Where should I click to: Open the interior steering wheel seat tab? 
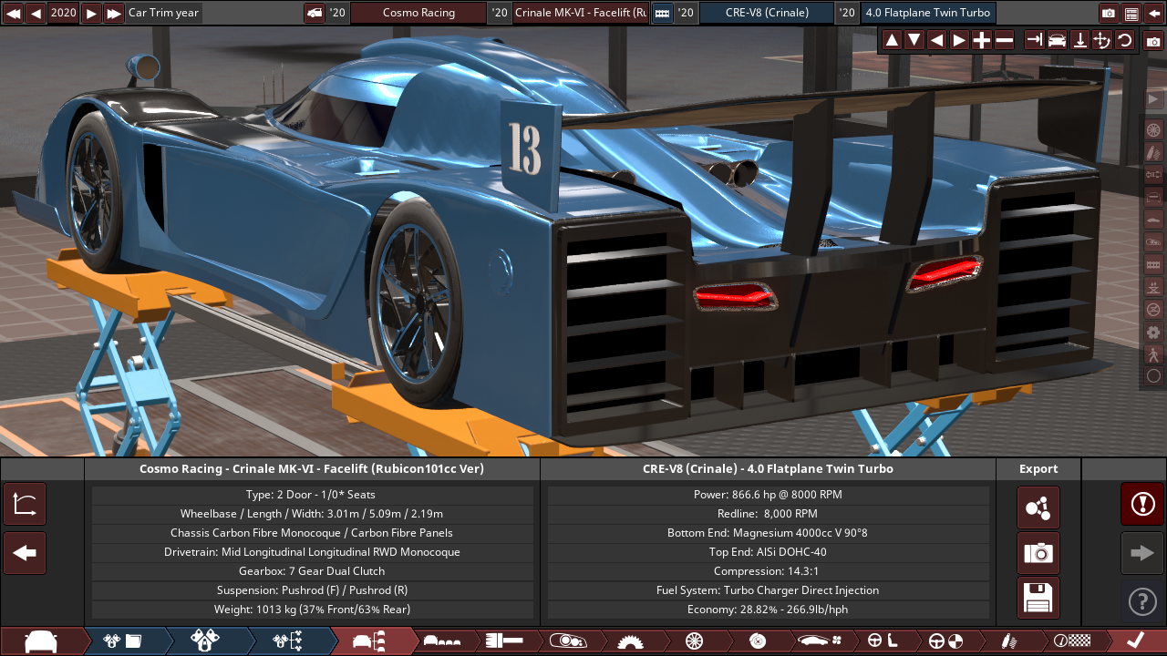point(883,641)
